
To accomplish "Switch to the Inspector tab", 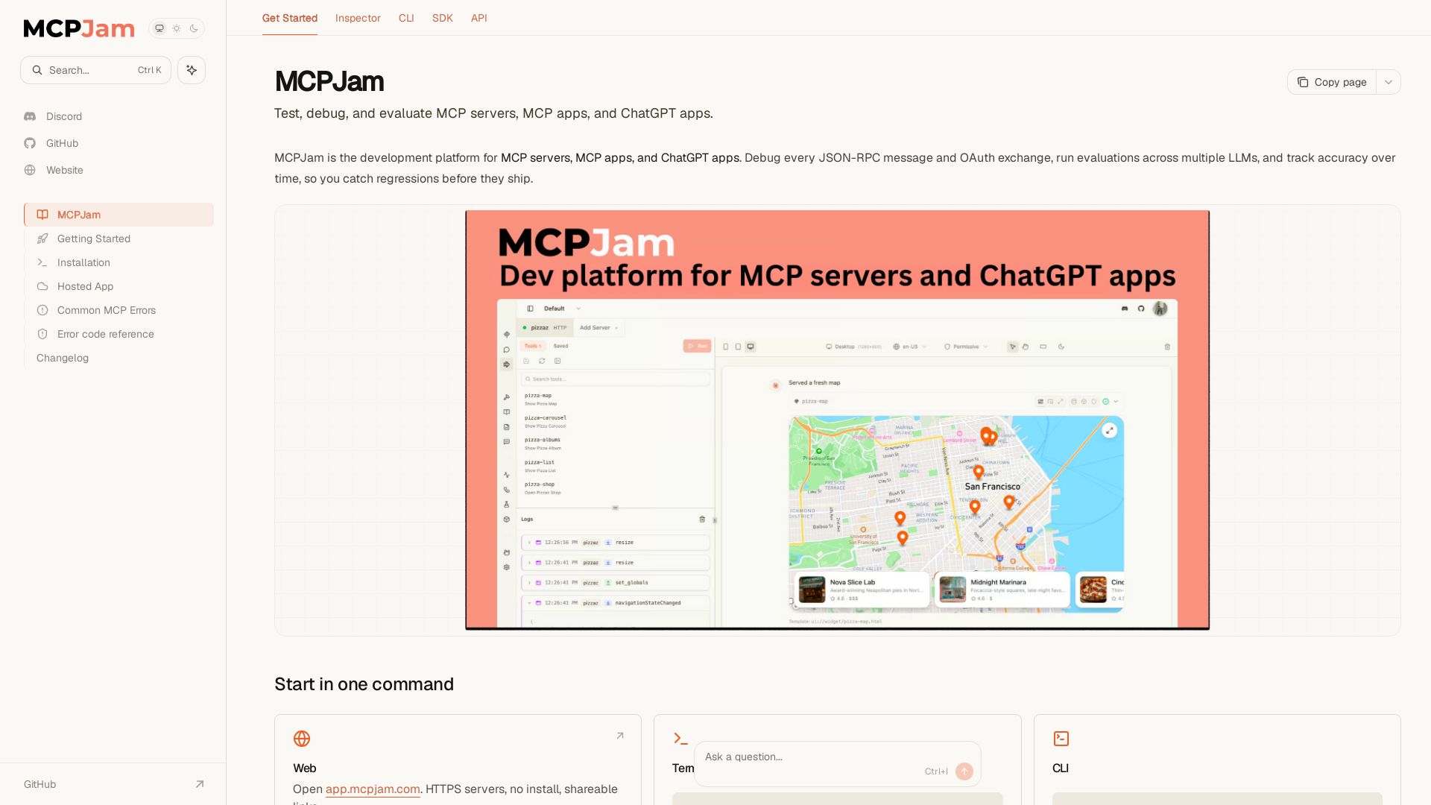I will (358, 18).
